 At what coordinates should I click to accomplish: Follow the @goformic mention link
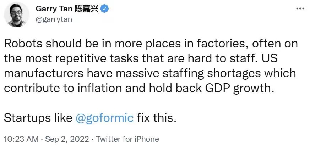pyautogui.click(x=104, y=118)
